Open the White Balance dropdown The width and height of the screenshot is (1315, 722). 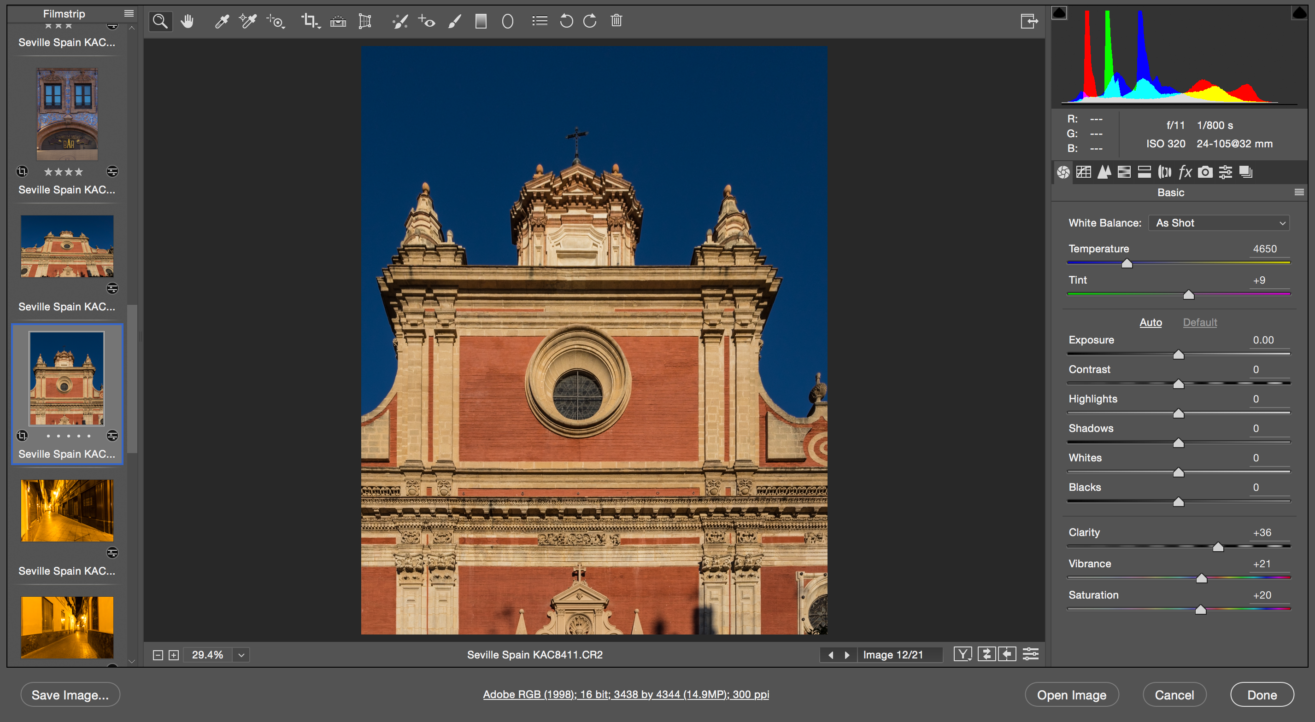click(x=1219, y=222)
